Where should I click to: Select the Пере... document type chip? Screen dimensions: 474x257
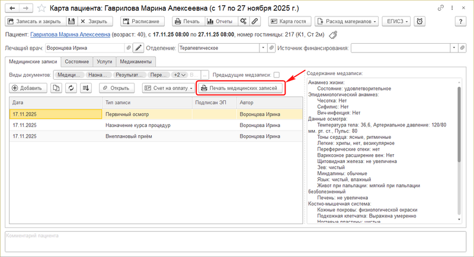coord(158,74)
